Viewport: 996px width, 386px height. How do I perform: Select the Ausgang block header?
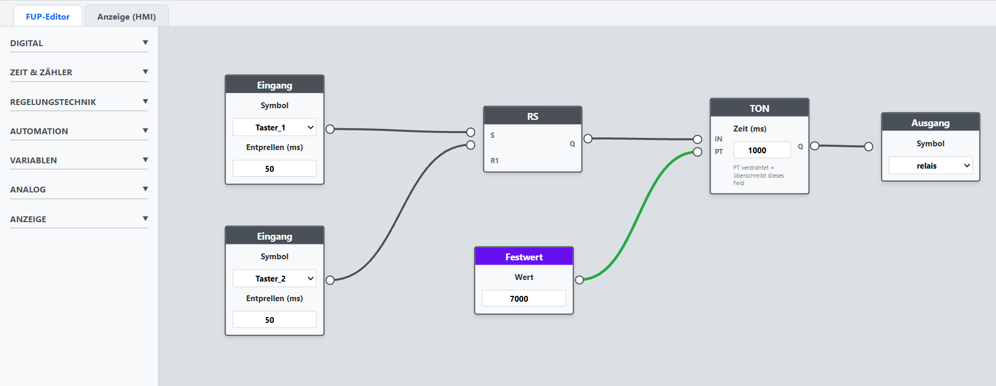click(930, 122)
